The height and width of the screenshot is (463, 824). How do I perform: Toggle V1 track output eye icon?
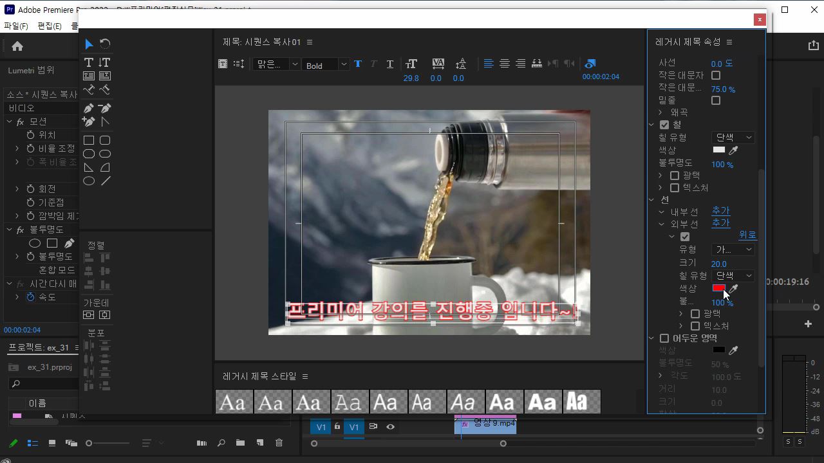coord(390,426)
